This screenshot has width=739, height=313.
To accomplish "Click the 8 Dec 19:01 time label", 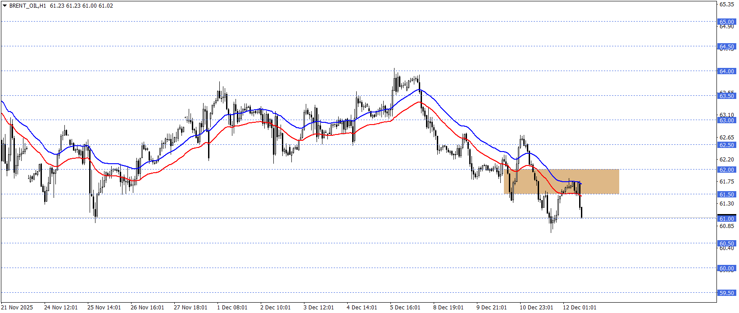I will [x=449, y=308].
